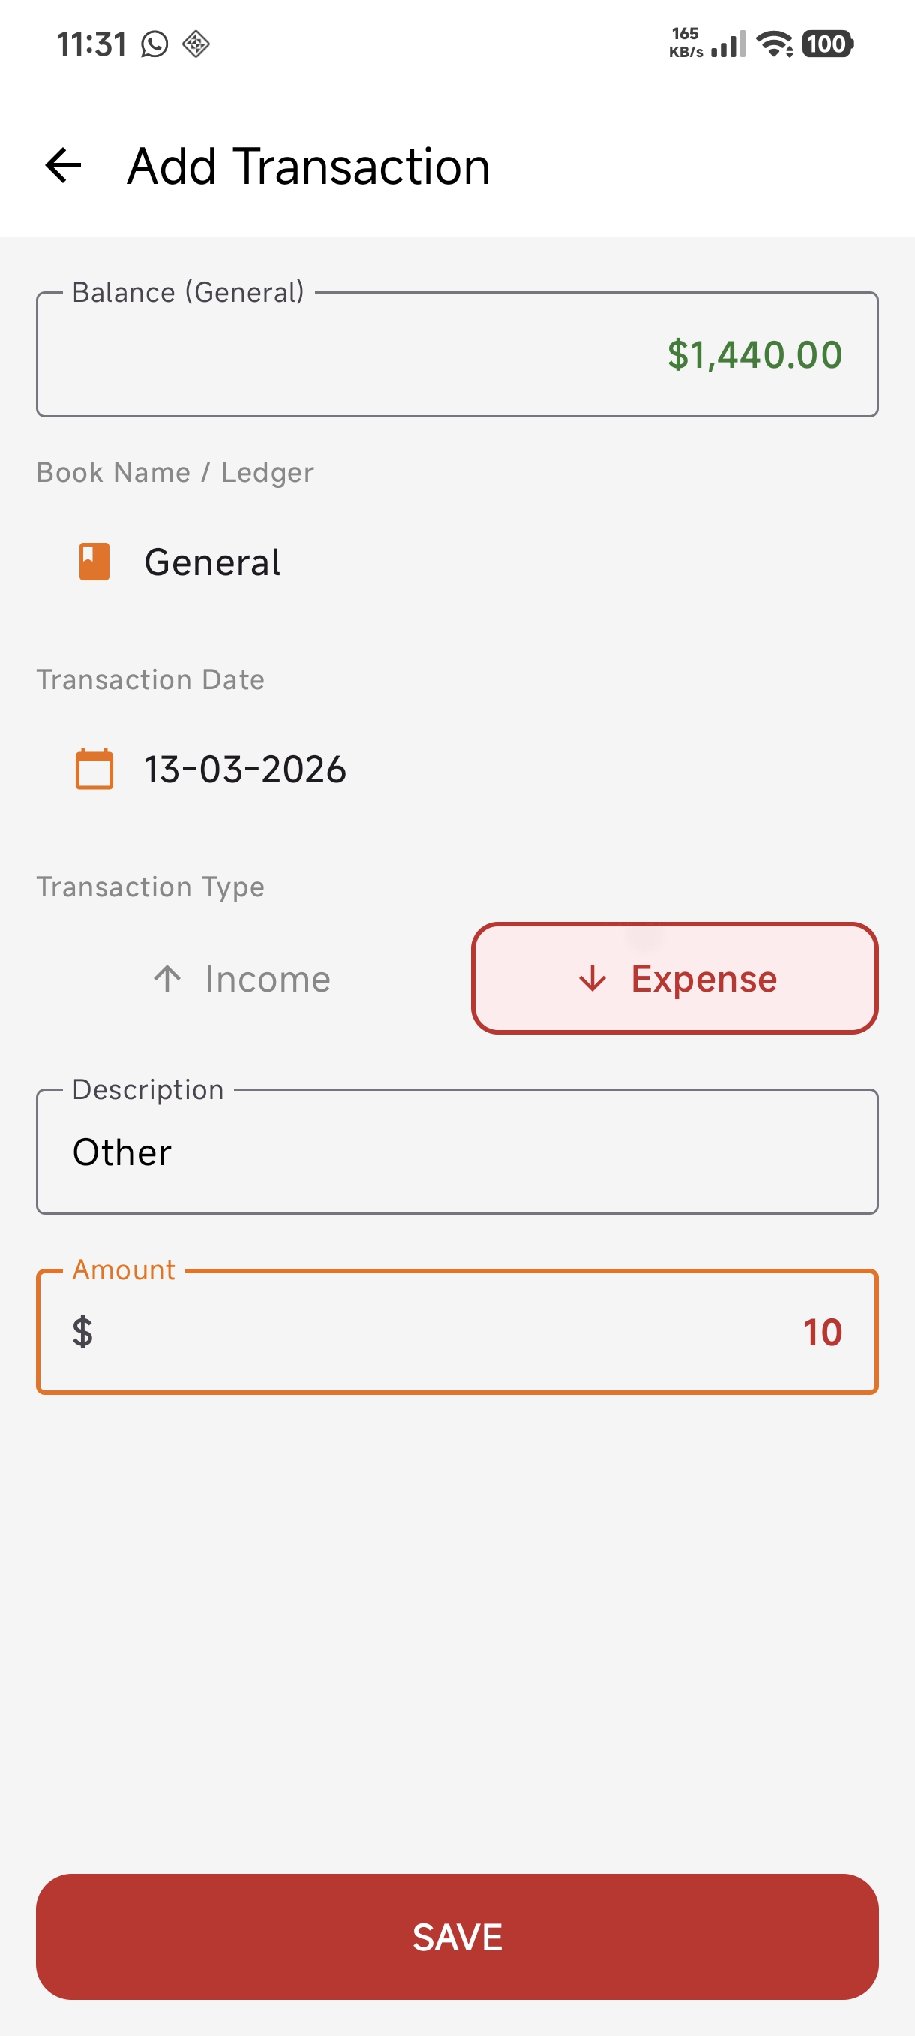Screen dimensions: 915x2036
Task: Open the General ledger selector
Action: [457, 562]
